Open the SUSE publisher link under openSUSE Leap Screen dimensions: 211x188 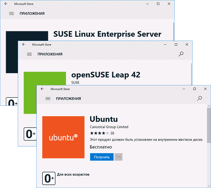tap(75, 82)
